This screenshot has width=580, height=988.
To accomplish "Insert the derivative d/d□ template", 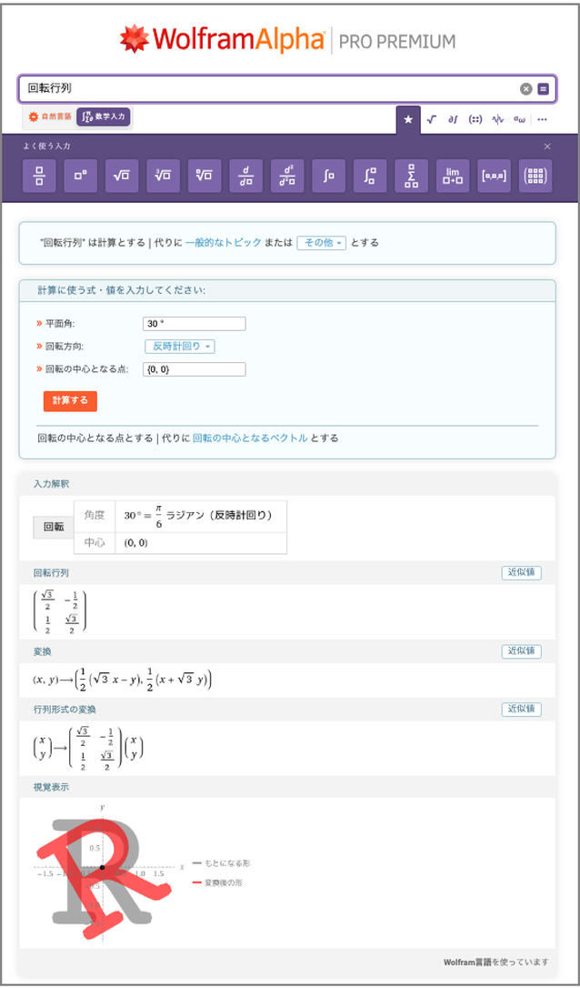I will 245,176.
